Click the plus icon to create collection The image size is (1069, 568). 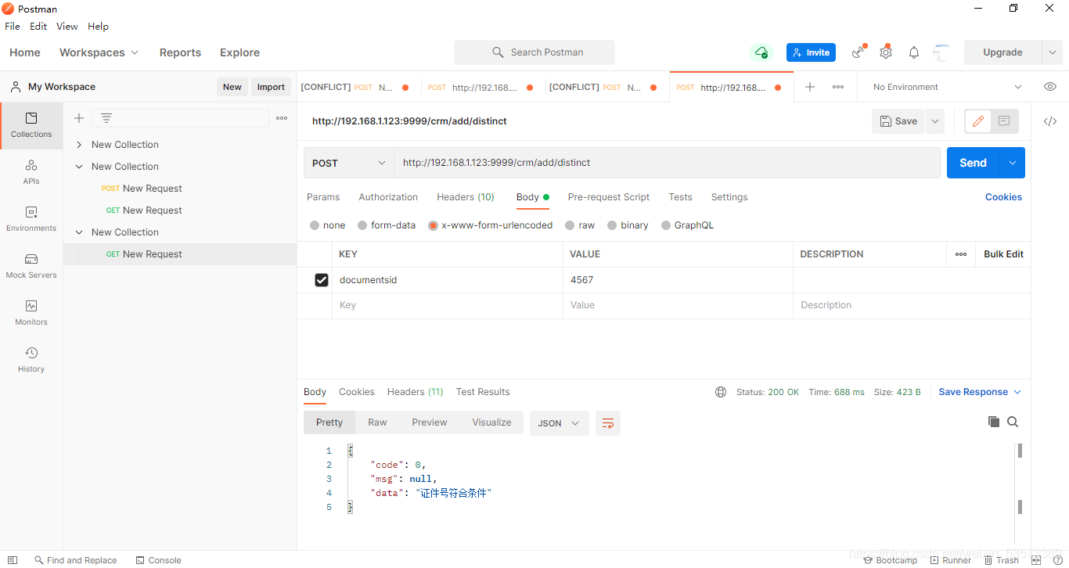(78, 118)
